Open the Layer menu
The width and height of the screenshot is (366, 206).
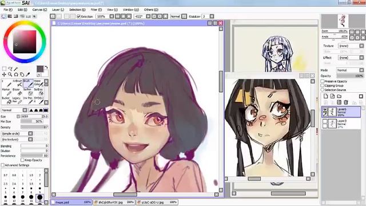coord(58,10)
